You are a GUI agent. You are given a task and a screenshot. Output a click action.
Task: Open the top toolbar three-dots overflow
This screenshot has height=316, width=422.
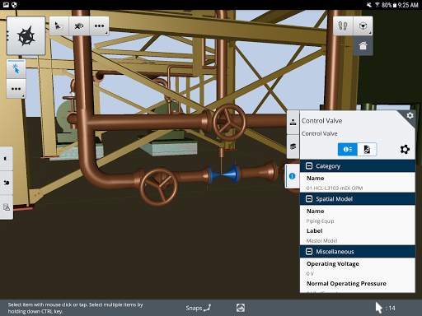click(99, 26)
